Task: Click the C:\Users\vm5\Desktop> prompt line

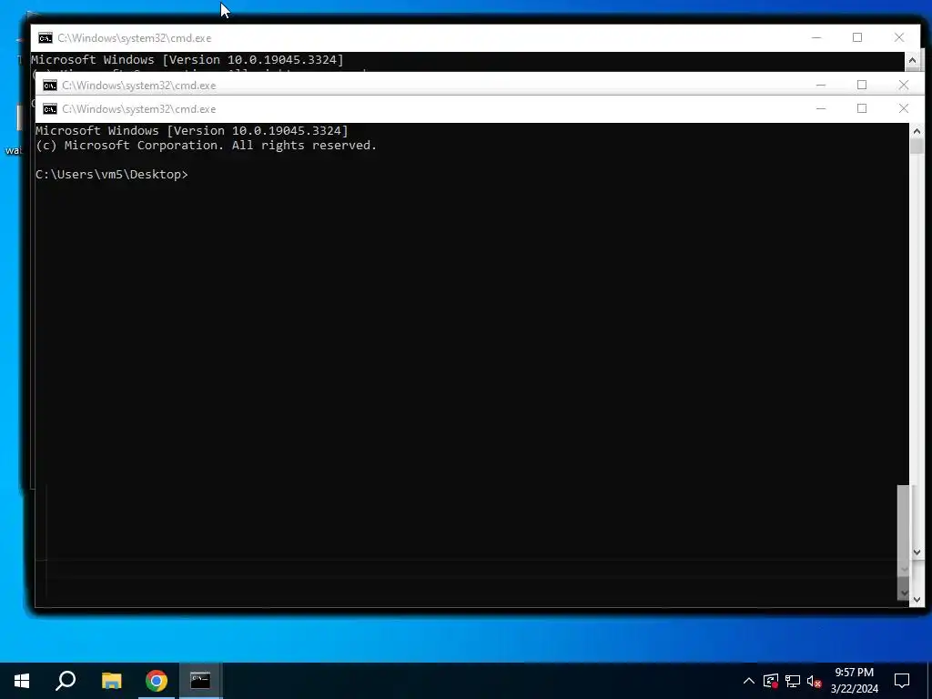Action: (112, 174)
